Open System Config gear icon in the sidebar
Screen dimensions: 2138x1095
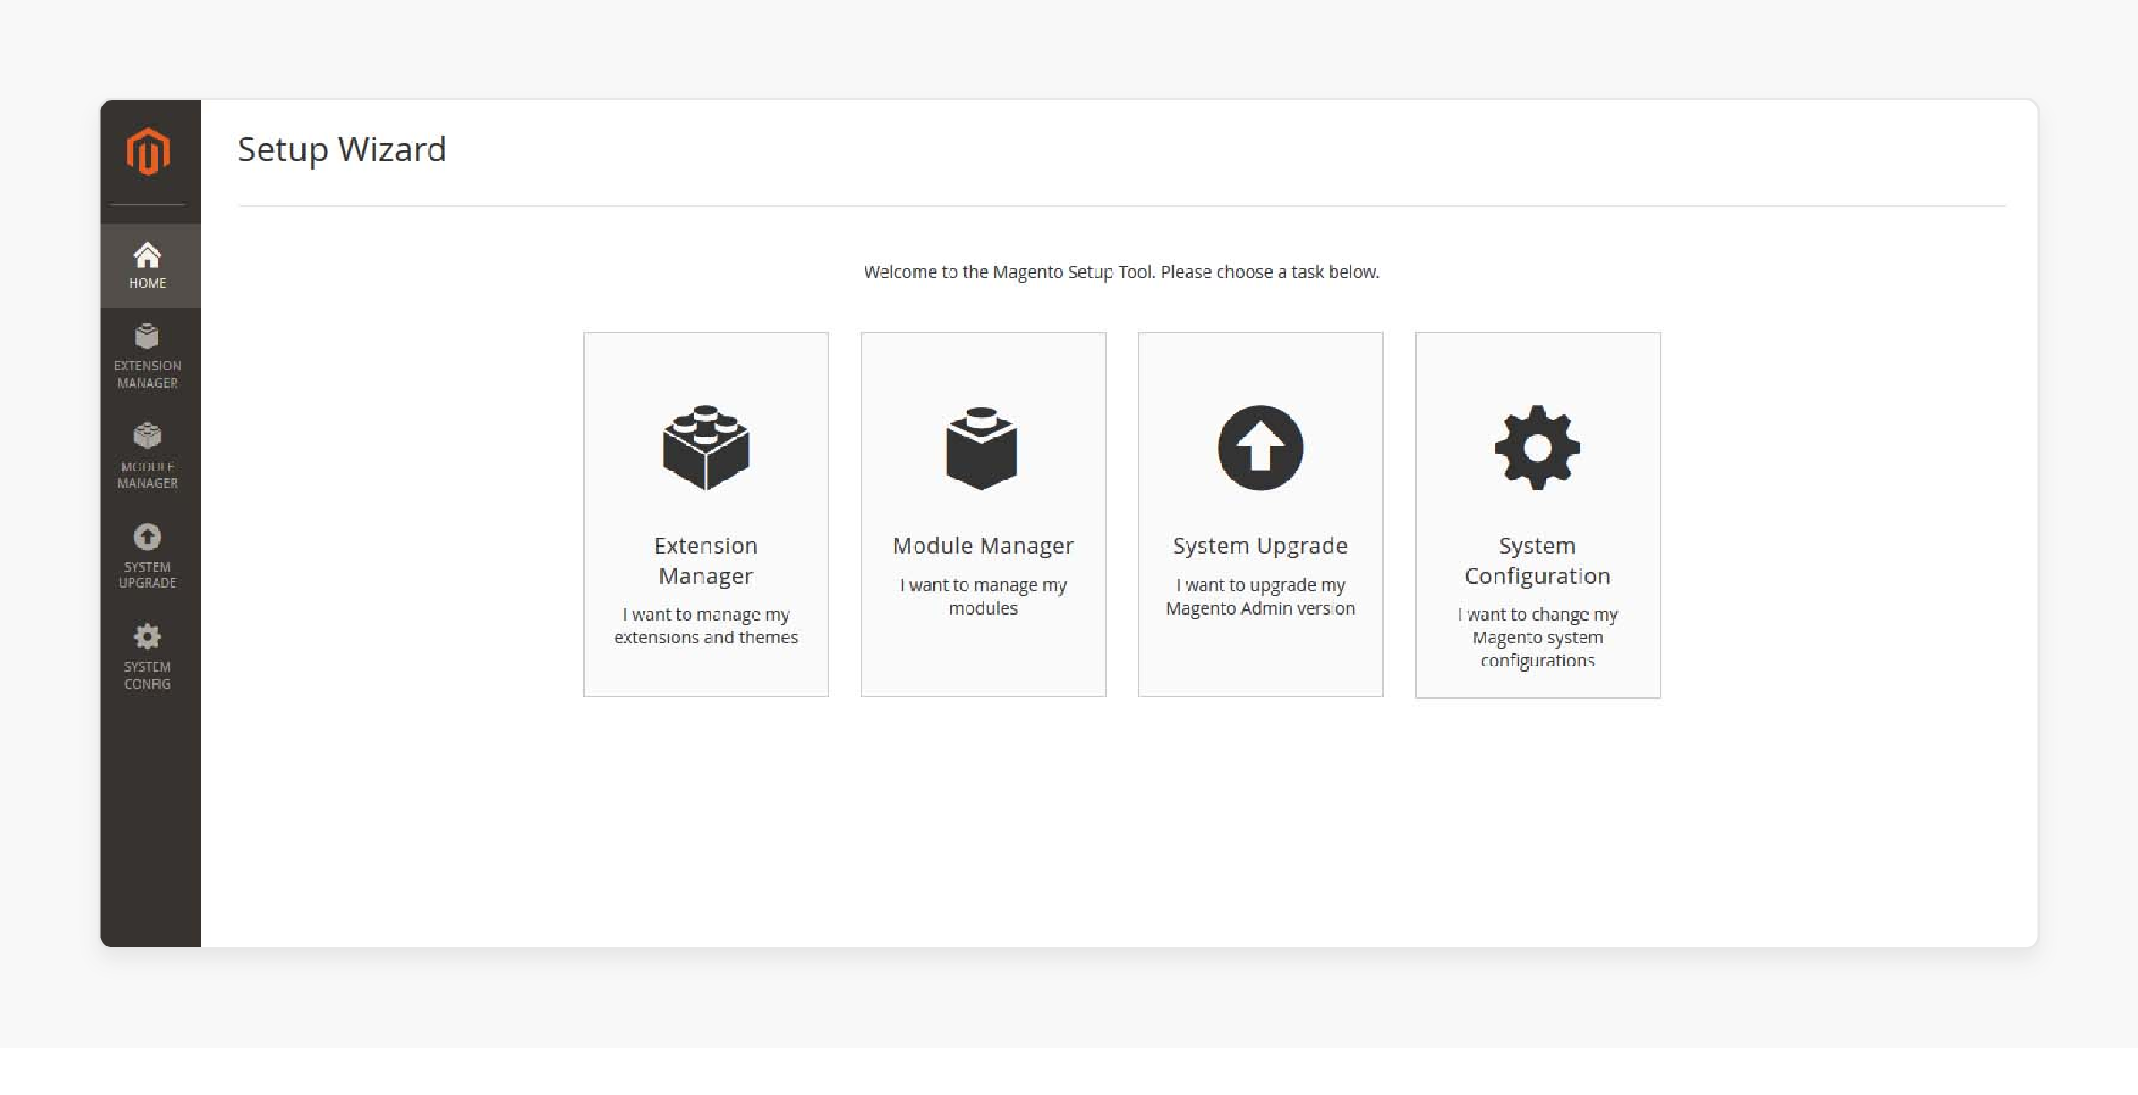coord(147,637)
